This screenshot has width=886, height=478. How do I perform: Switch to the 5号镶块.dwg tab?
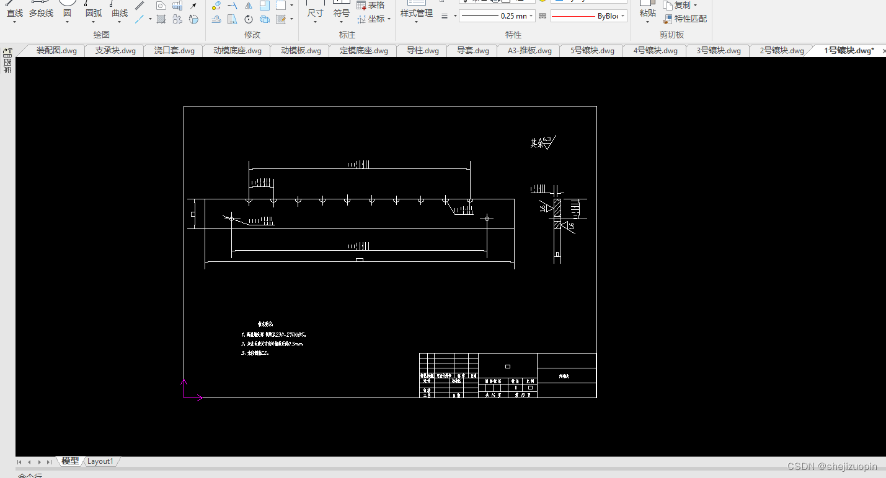[592, 51]
